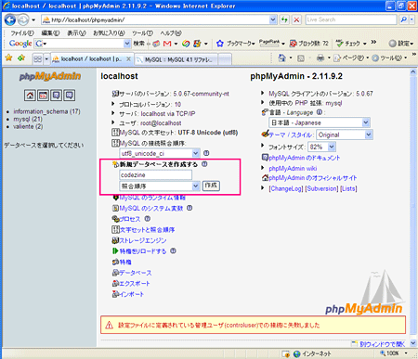The width and height of the screenshot is (418, 359).
Task: Switch to the MySQL 4.1 reference tab
Action: tap(176, 59)
